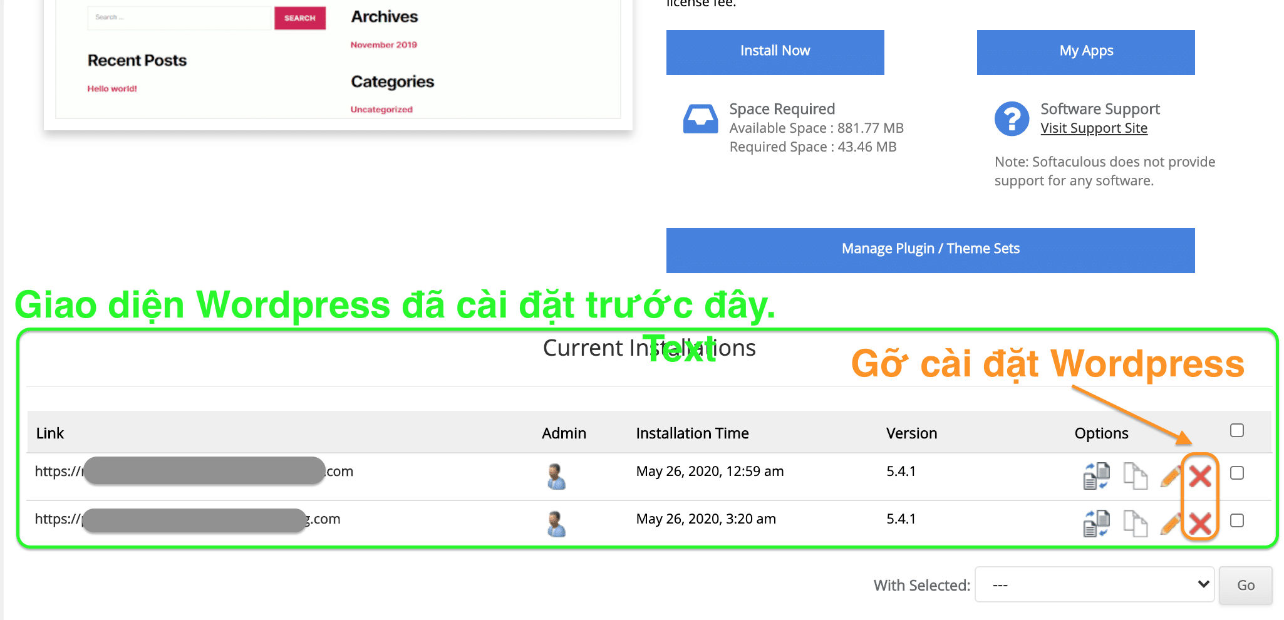Visit the Support Site link

1094,128
